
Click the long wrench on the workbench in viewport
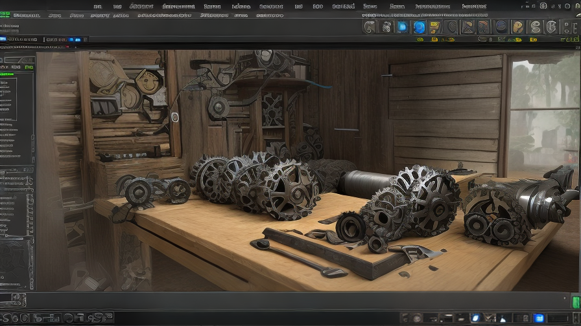(298, 258)
